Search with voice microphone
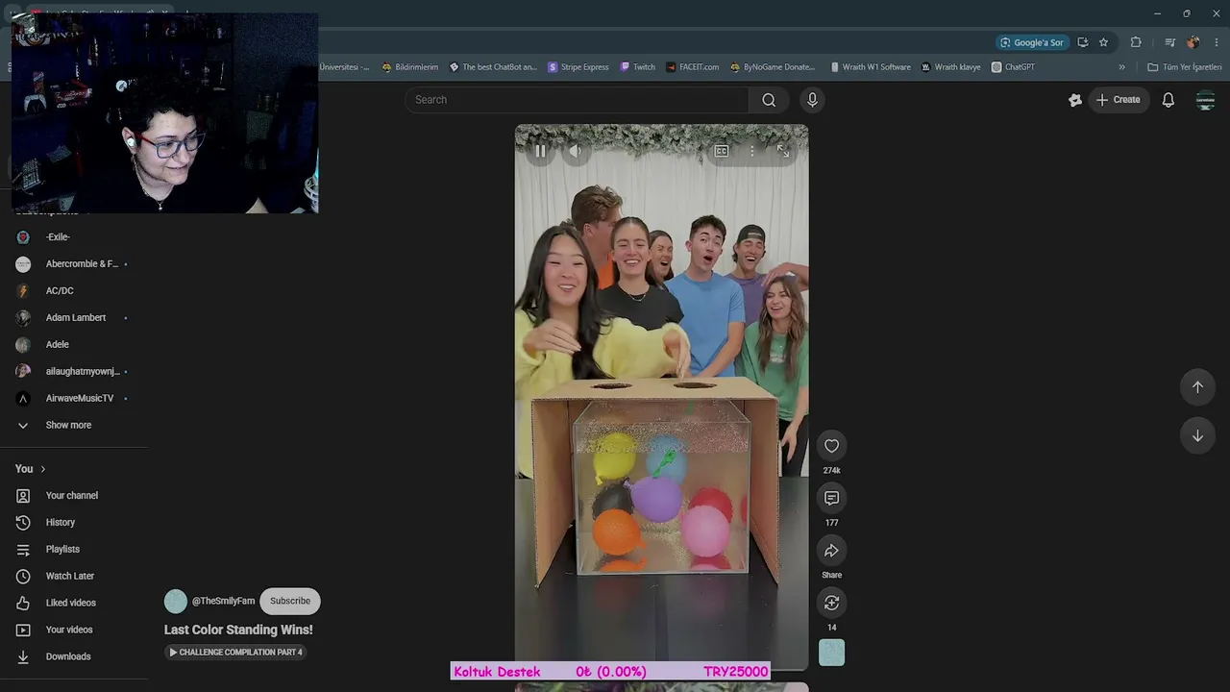The image size is (1230, 692). tap(812, 100)
